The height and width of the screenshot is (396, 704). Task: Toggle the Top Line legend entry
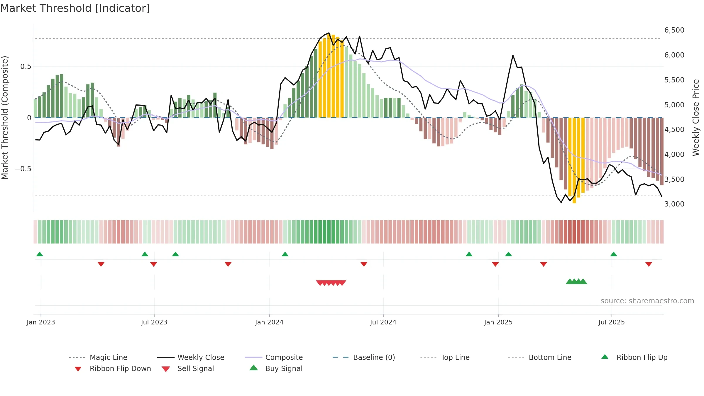pyautogui.click(x=445, y=357)
